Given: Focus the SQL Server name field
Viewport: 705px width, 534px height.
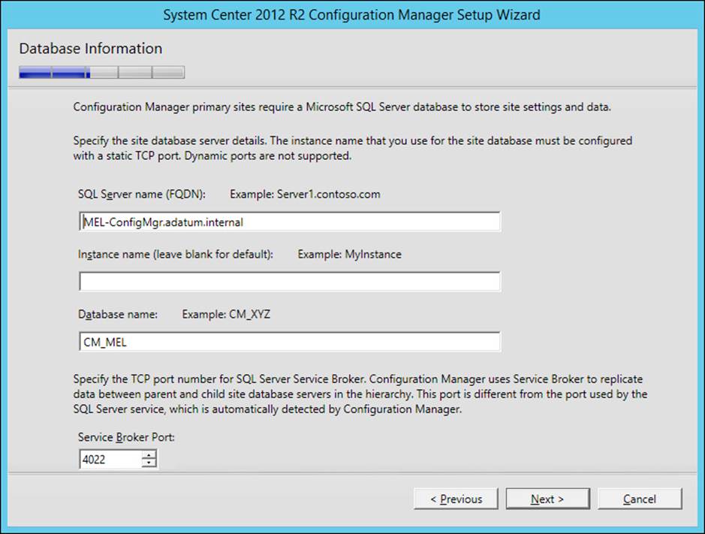Looking at the screenshot, I should pos(290,222).
